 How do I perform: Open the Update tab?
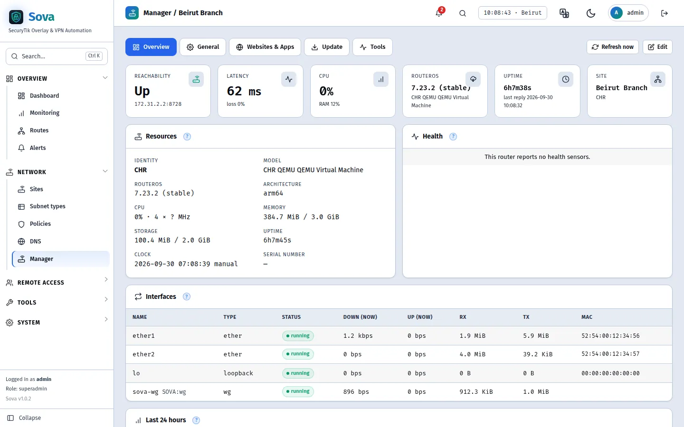point(327,47)
